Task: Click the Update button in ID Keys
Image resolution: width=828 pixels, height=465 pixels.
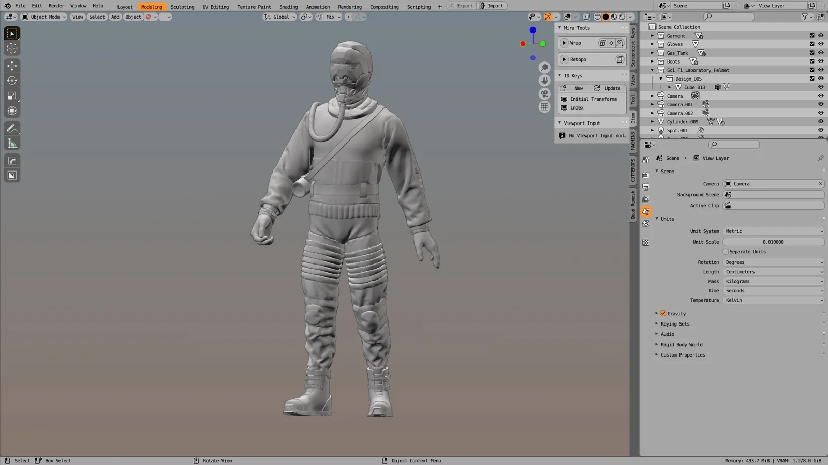Action: [608, 88]
